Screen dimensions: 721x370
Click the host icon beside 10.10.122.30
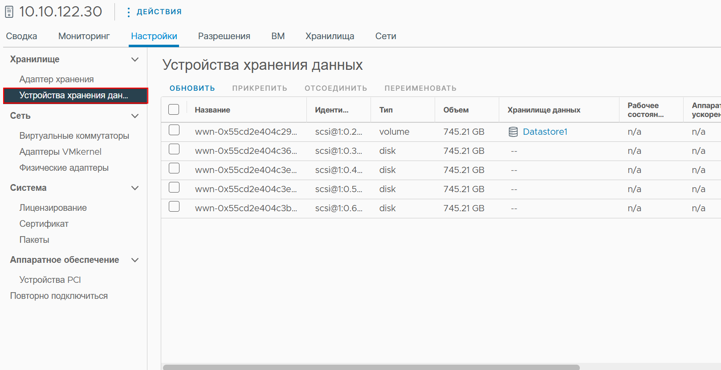coord(9,12)
